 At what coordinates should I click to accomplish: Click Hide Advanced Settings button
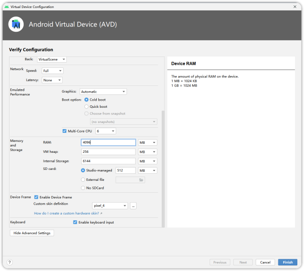coord(32,233)
